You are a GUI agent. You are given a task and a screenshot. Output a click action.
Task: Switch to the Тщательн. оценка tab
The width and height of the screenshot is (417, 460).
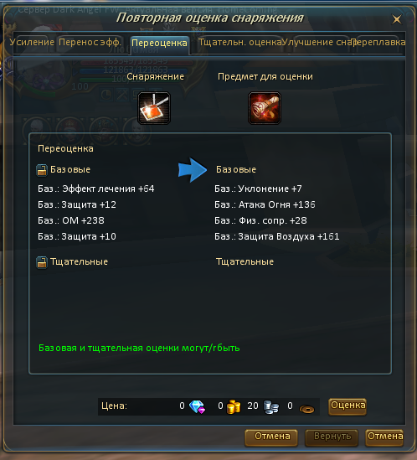(239, 42)
